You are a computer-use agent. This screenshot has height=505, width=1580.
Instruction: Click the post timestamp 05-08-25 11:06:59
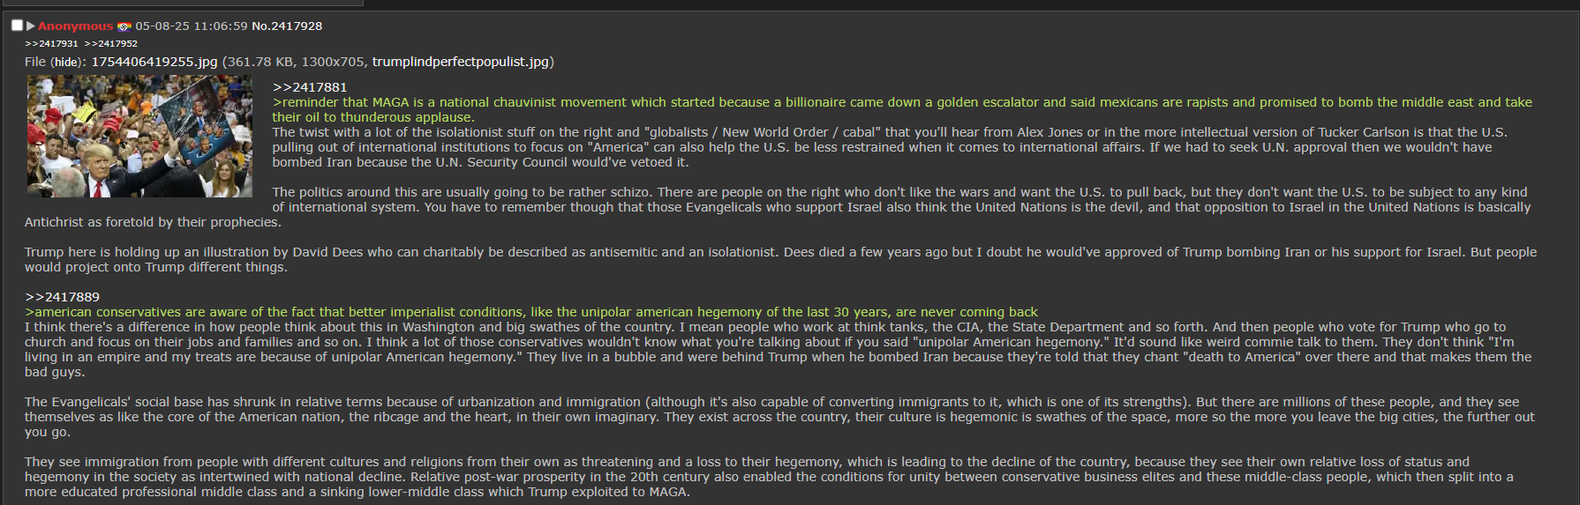click(192, 26)
